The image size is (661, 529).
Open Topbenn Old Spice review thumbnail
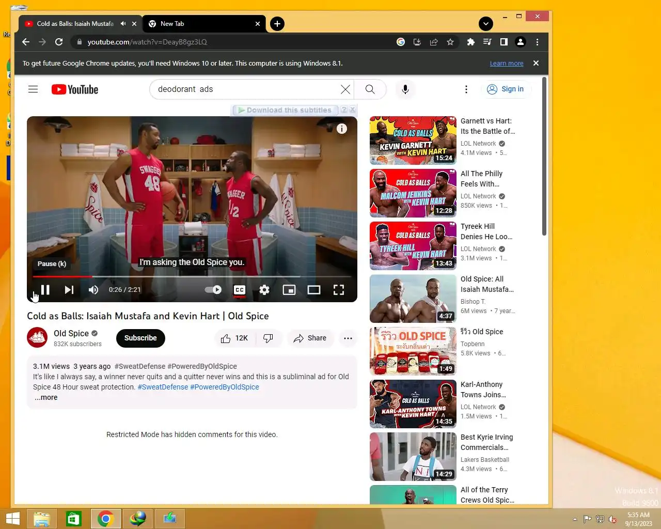pyautogui.click(x=413, y=351)
